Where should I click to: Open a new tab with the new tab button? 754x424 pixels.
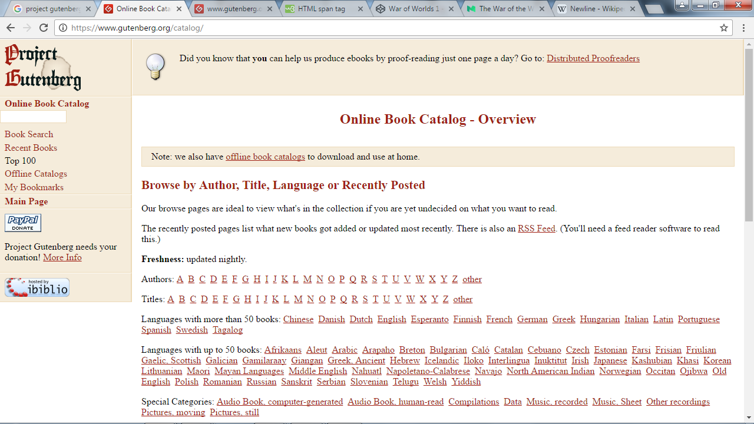654,9
